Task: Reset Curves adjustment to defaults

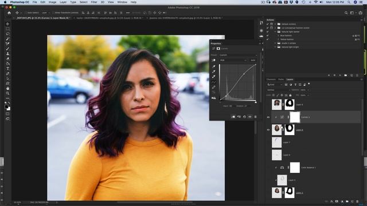Action: click(x=244, y=117)
